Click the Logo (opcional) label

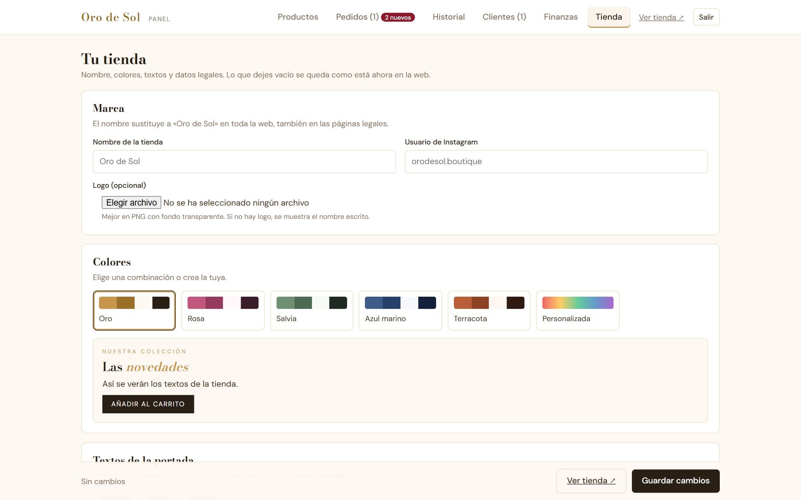coord(119,185)
